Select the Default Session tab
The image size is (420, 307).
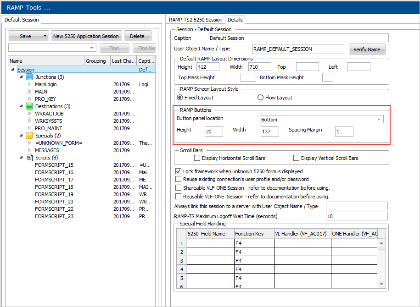(x=22, y=20)
